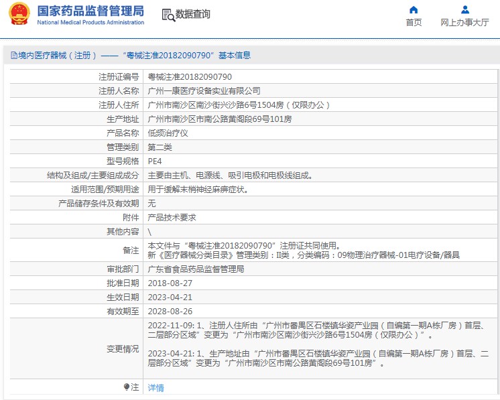Click the 管理类别 label
500x400 pixels.
click(123, 147)
